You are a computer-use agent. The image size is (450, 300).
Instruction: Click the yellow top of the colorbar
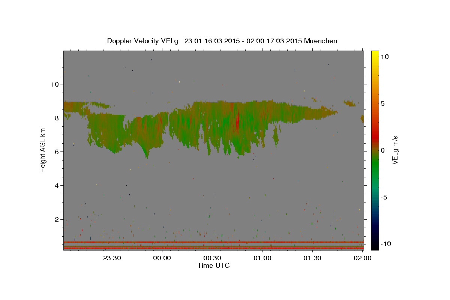click(375, 54)
